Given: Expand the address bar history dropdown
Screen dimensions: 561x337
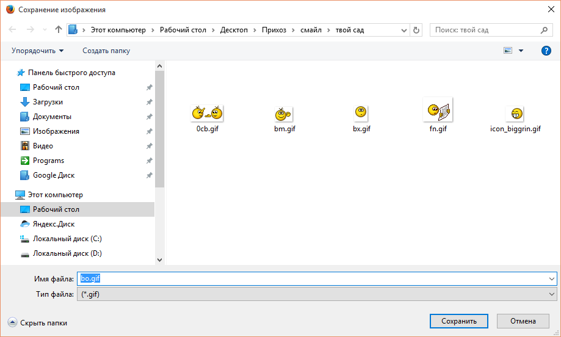Looking at the screenshot, I should pos(404,29).
